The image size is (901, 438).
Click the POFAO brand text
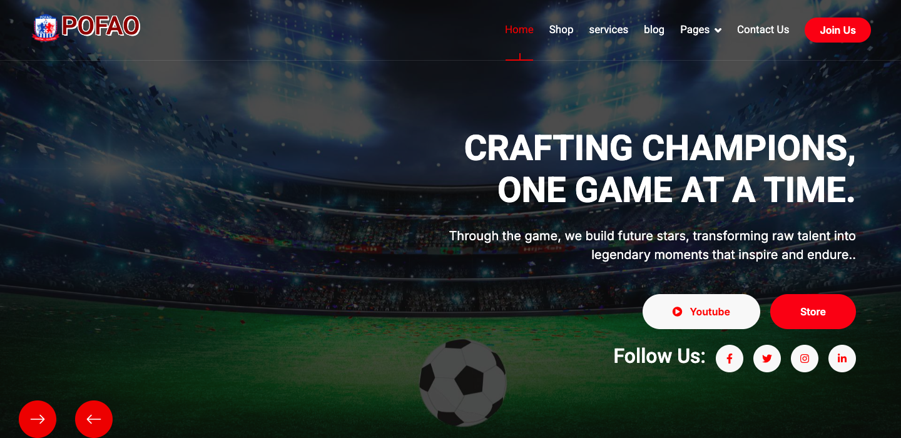(101, 26)
